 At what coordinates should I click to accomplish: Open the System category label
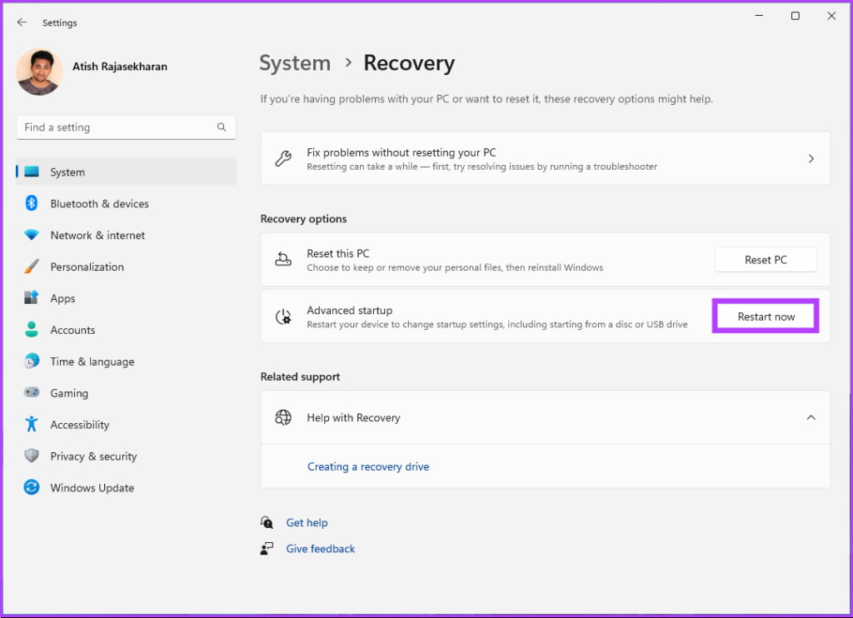point(67,172)
